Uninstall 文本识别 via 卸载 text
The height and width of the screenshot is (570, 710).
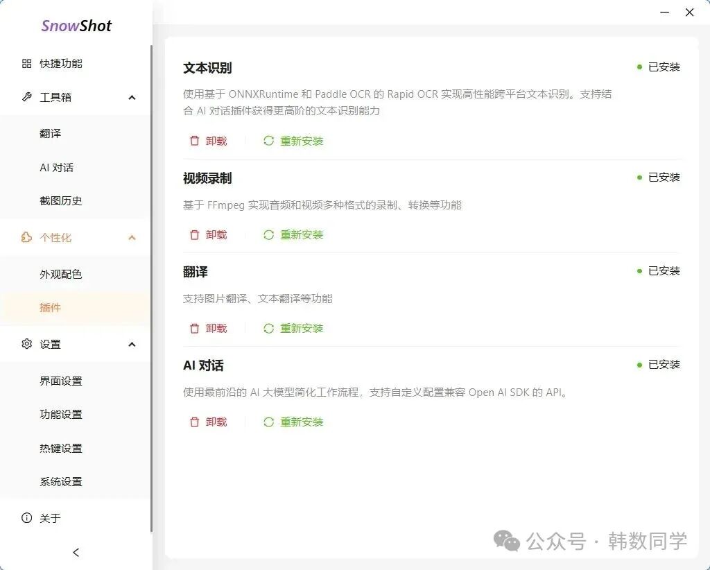(x=216, y=141)
